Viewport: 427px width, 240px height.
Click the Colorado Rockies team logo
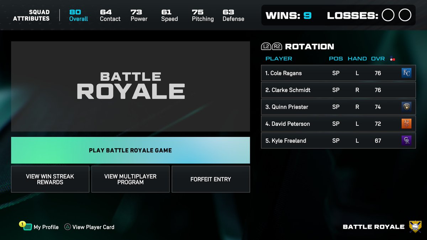(x=406, y=141)
